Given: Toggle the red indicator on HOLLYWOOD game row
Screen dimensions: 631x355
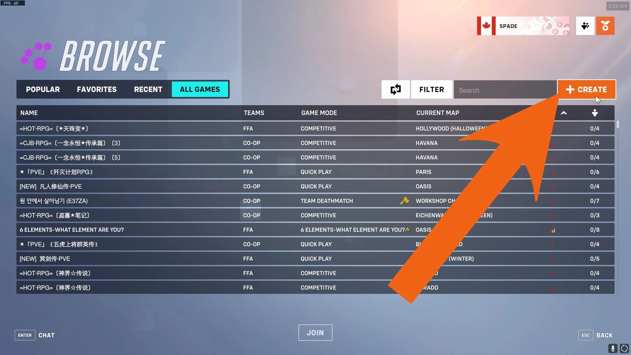Looking at the screenshot, I should click(553, 128).
